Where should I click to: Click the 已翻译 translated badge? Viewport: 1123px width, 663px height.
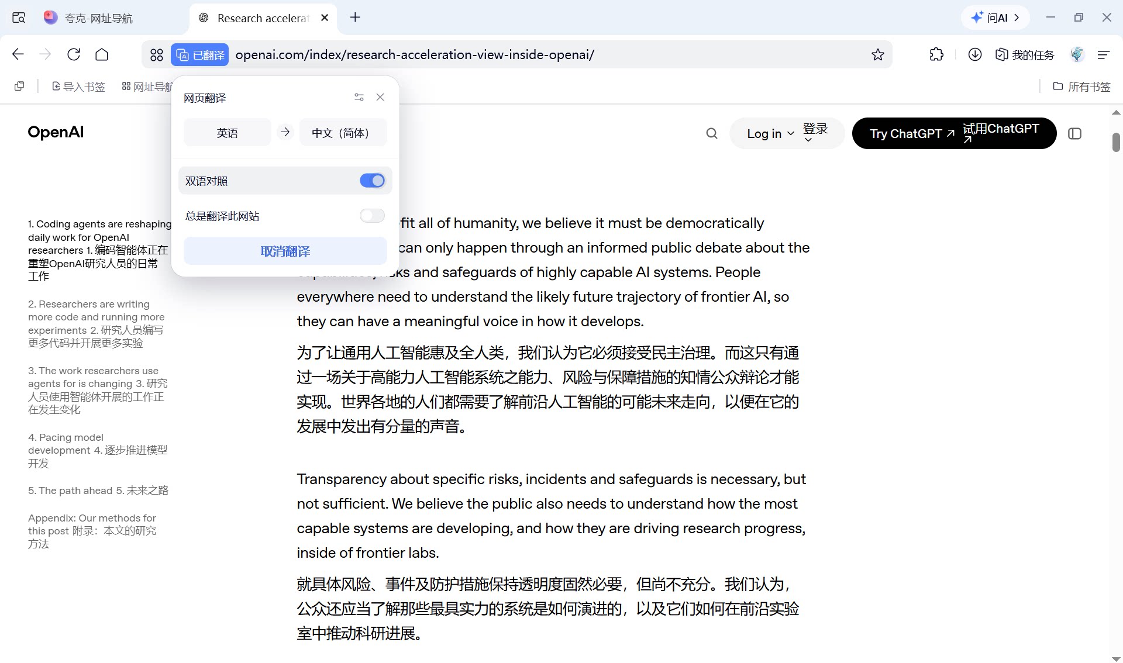[x=200, y=55]
